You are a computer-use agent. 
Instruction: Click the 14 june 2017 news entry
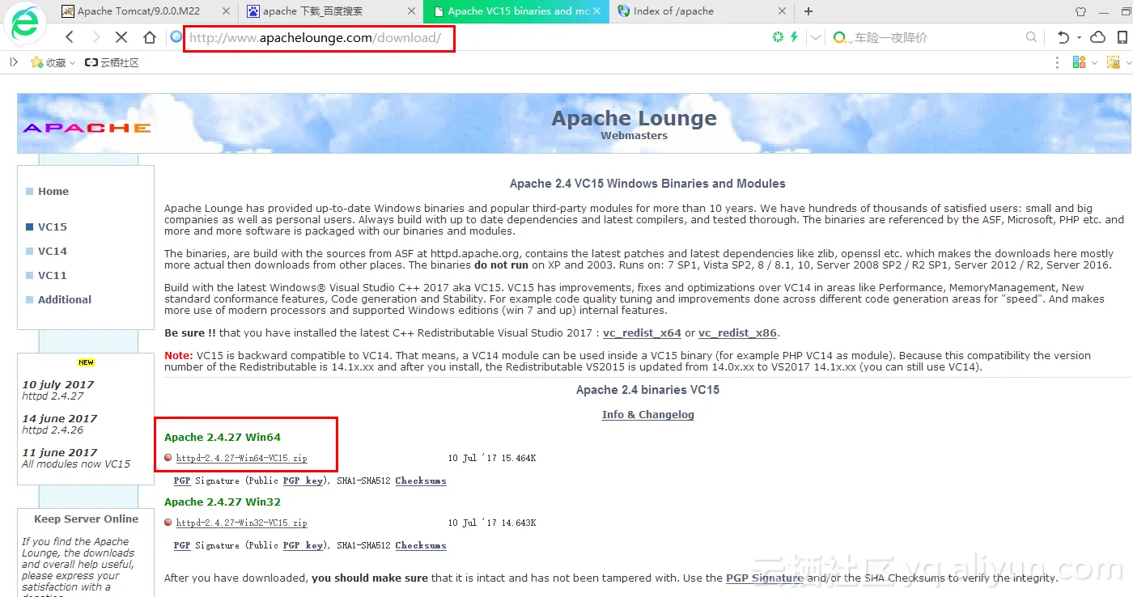[x=60, y=424]
